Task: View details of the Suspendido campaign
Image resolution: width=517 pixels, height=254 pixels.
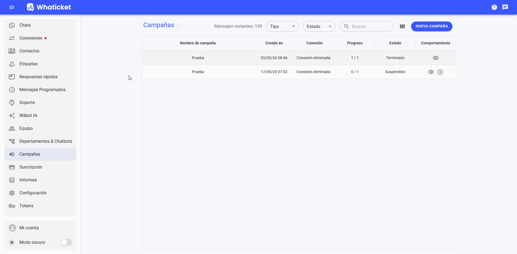Action: 431,72
